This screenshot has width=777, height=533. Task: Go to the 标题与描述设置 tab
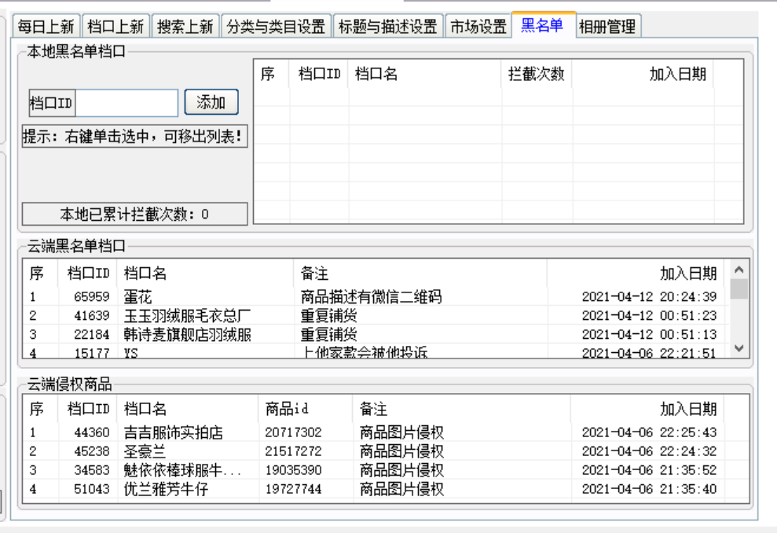(388, 26)
